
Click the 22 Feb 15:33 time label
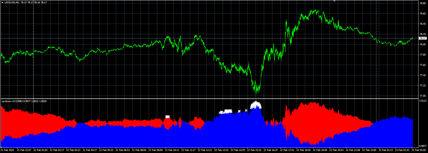(254, 150)
